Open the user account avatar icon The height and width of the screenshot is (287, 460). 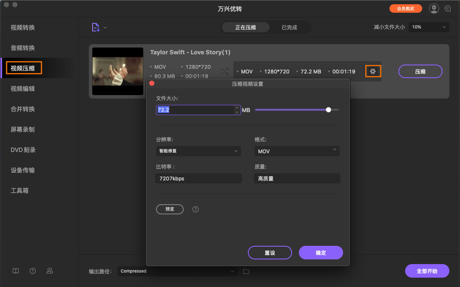tap(434, 8)
